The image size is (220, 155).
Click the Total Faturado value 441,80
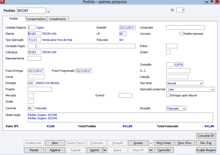(209, 126)
